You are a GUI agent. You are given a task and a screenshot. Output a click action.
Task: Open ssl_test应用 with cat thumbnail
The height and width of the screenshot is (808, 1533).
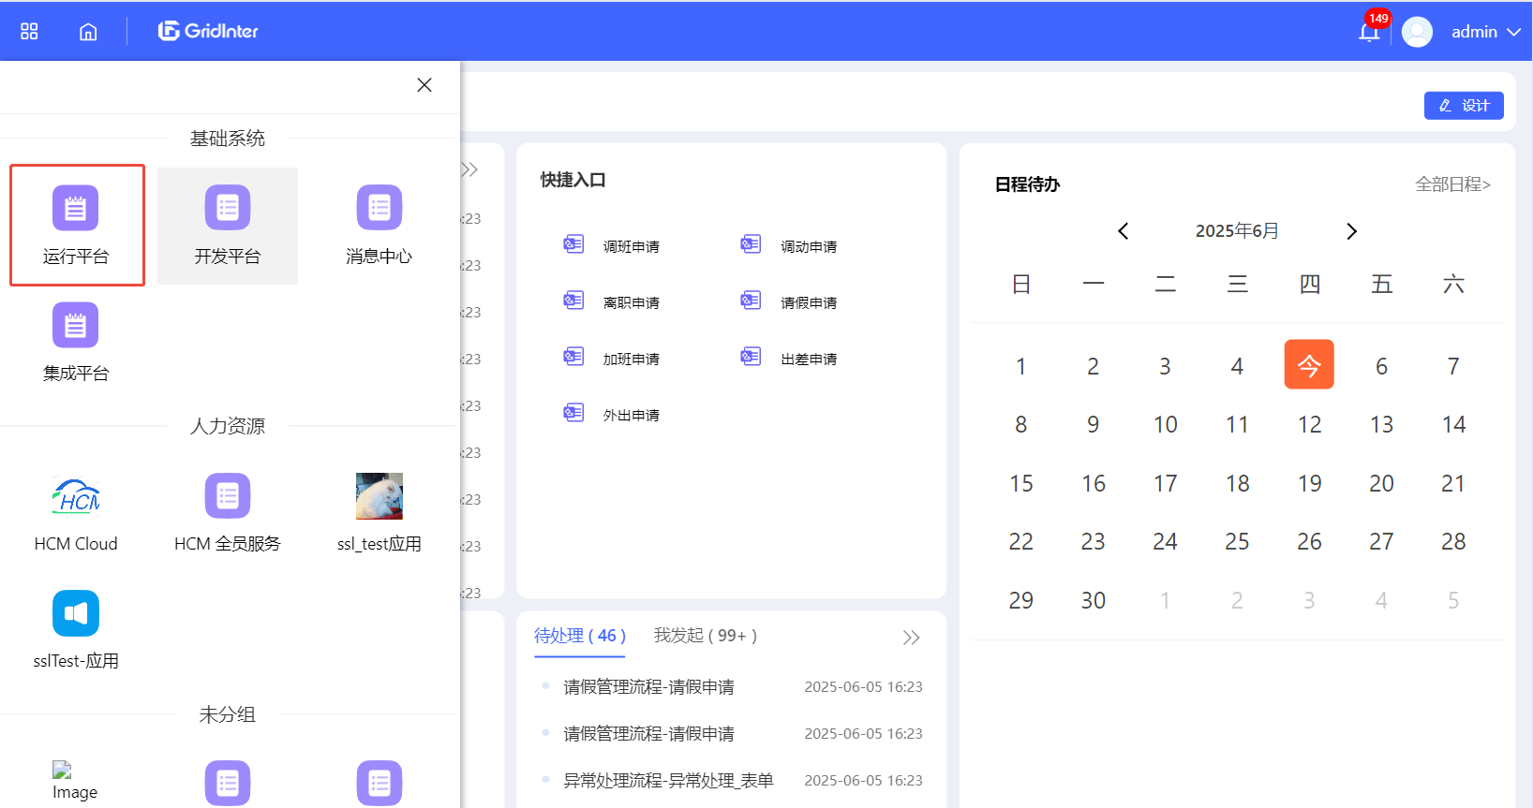380,513
